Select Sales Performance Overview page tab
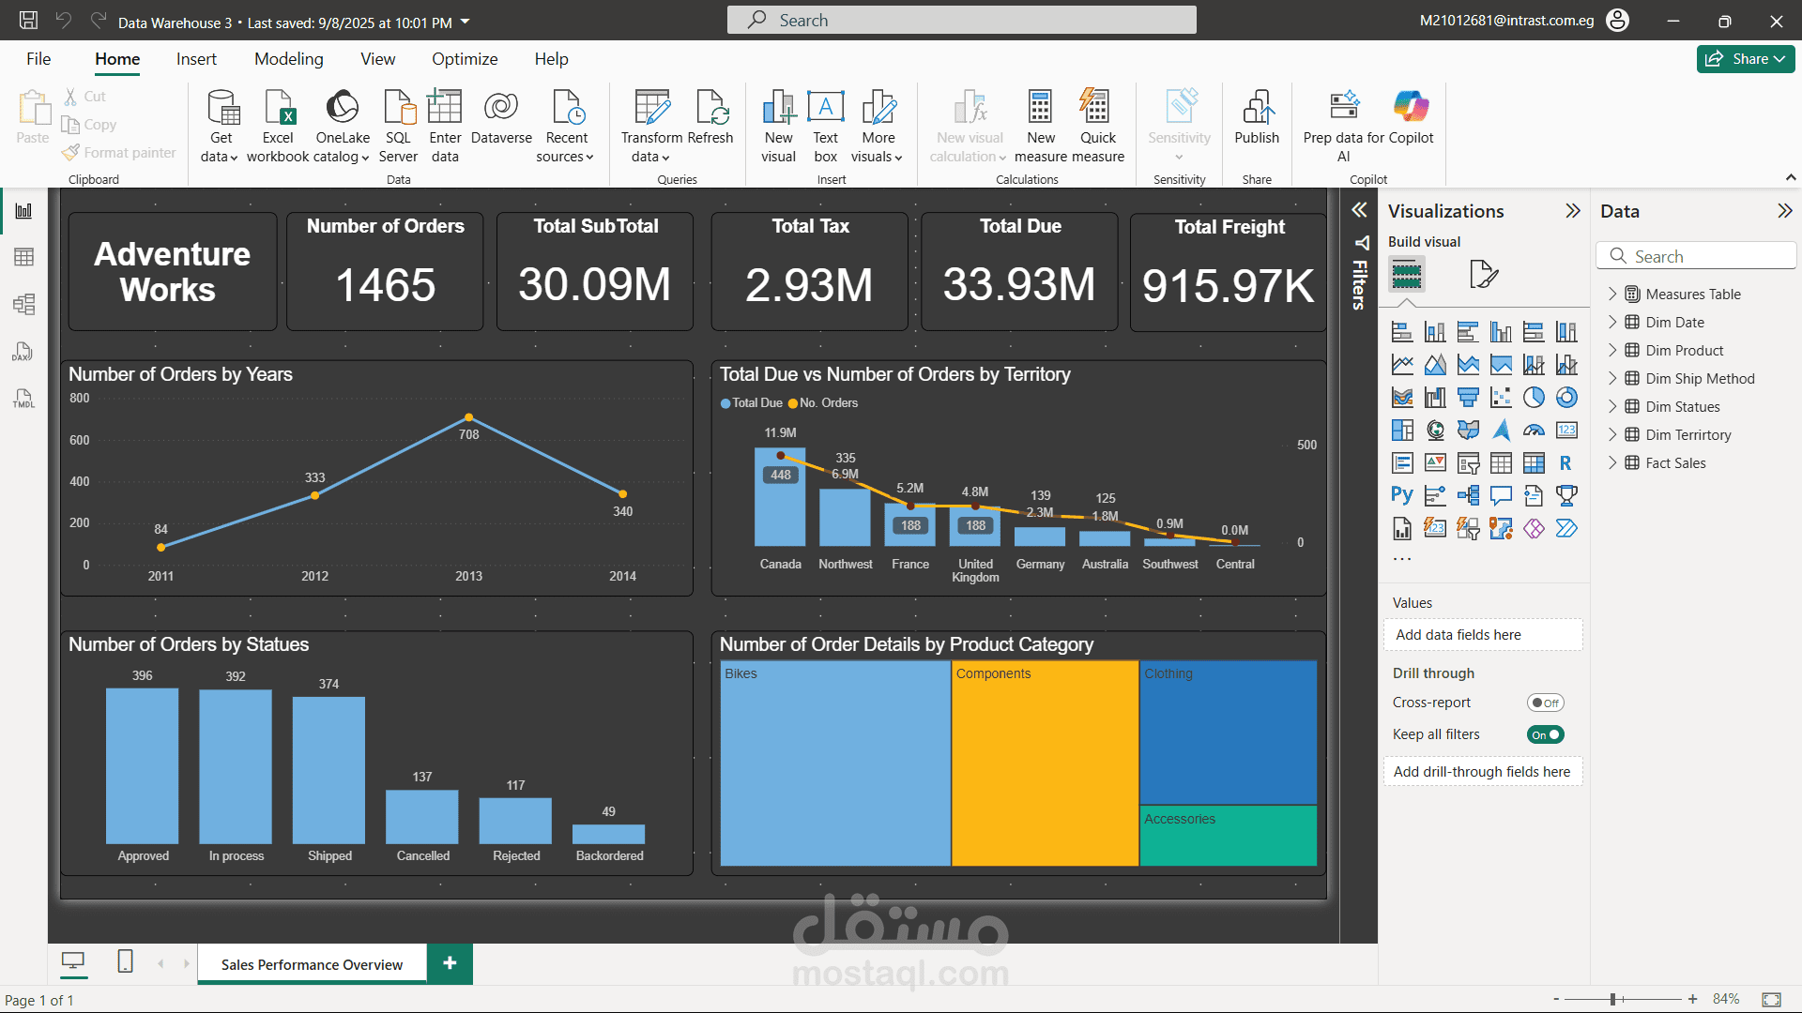 point(312,964)
